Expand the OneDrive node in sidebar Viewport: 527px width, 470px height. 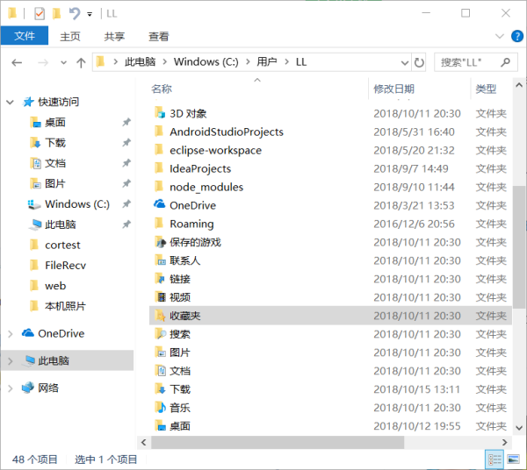pos(11,334)
